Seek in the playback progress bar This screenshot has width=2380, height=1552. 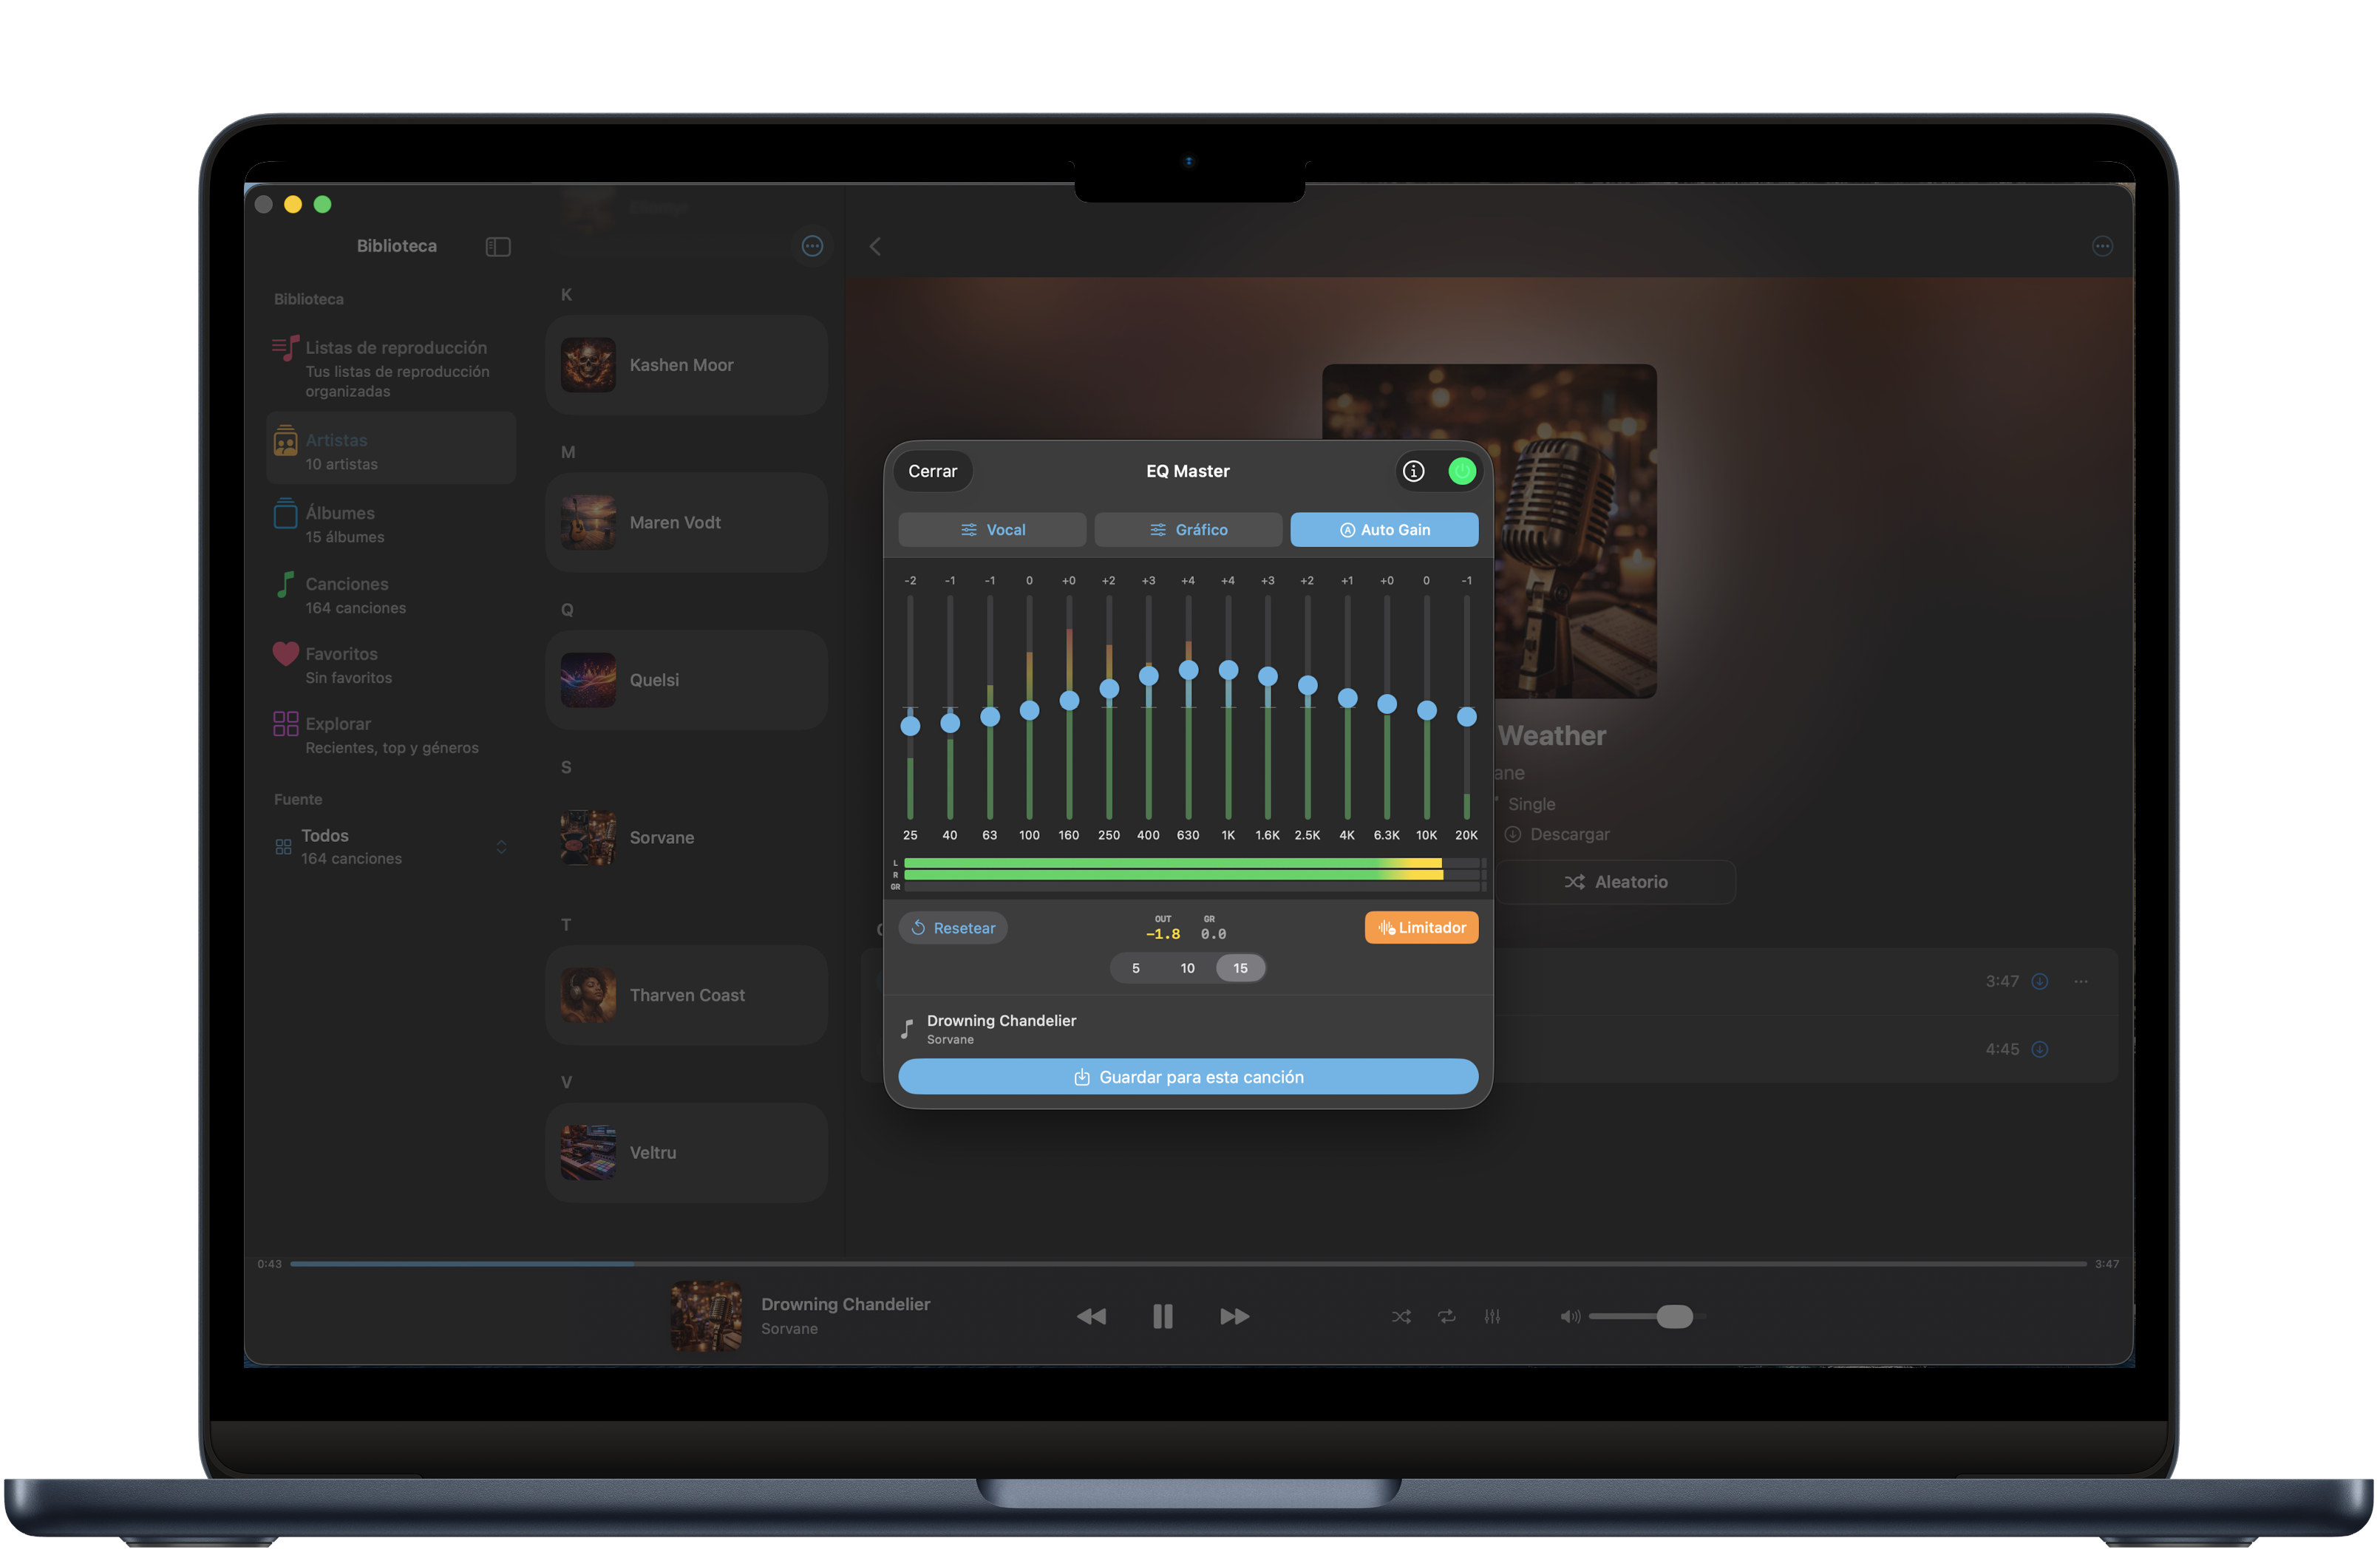coord(1188,1264)
